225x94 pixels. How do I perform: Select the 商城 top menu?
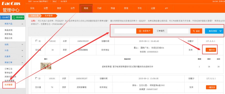click(86, 8)
